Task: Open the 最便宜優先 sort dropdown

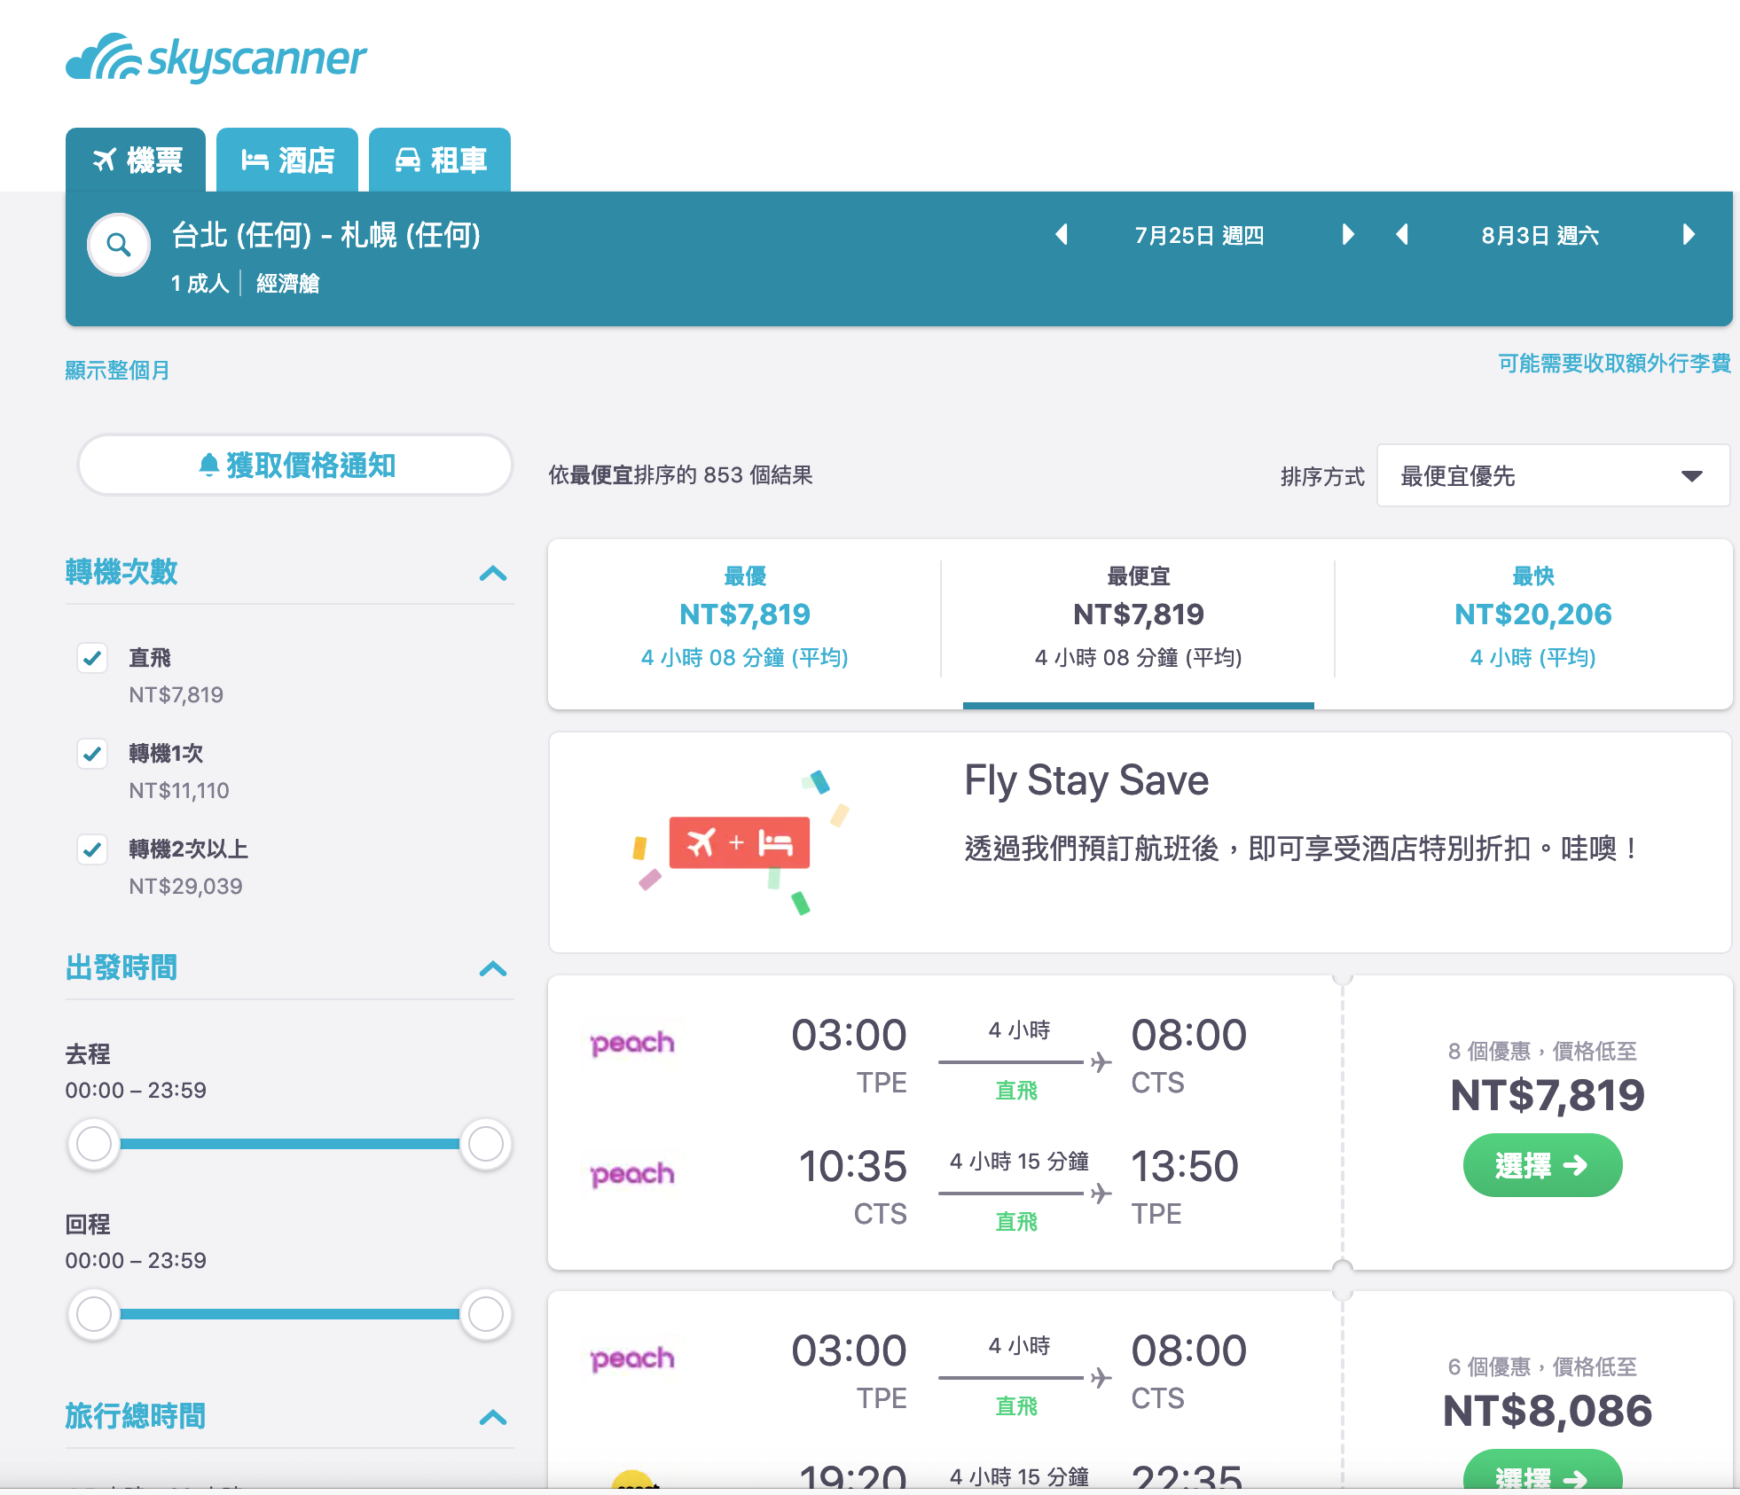Action: [1553, 476]
